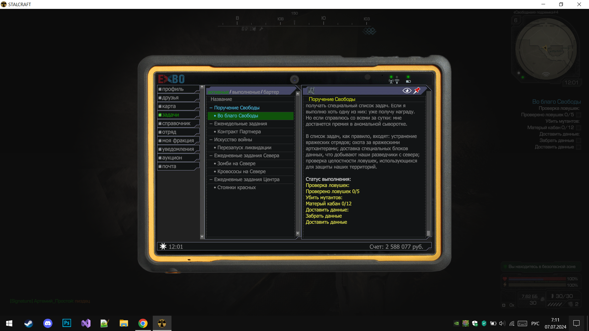Select the Кровососы на Севере task
The image size is (589, 331).
(x=251, y=172)
